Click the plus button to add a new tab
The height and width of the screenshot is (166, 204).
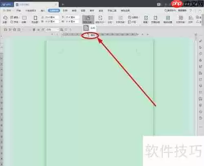(x=63, y=4)
